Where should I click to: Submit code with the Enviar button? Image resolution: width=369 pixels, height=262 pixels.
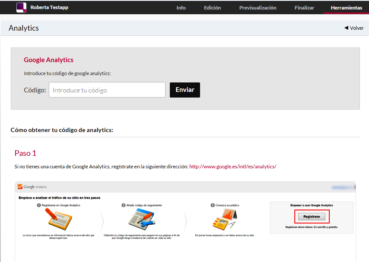(185, 90)
